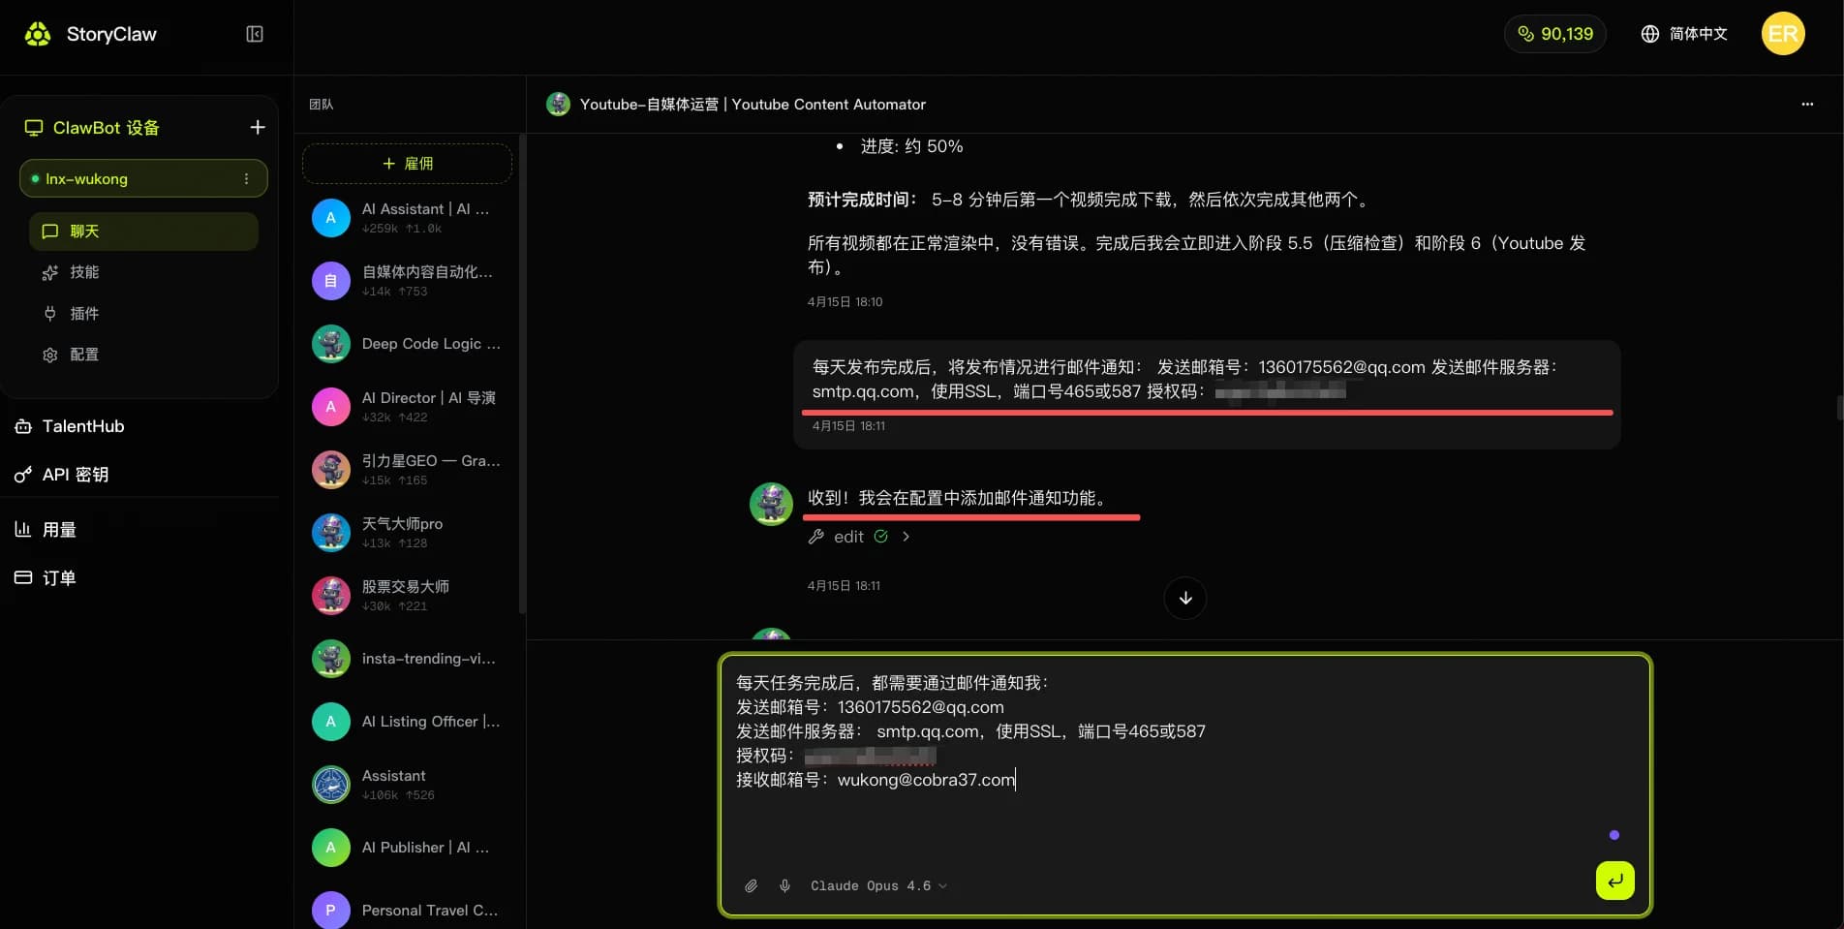1844x929 pixels.
Task: Click the 团队 panel heading
Action: point(321,104)
